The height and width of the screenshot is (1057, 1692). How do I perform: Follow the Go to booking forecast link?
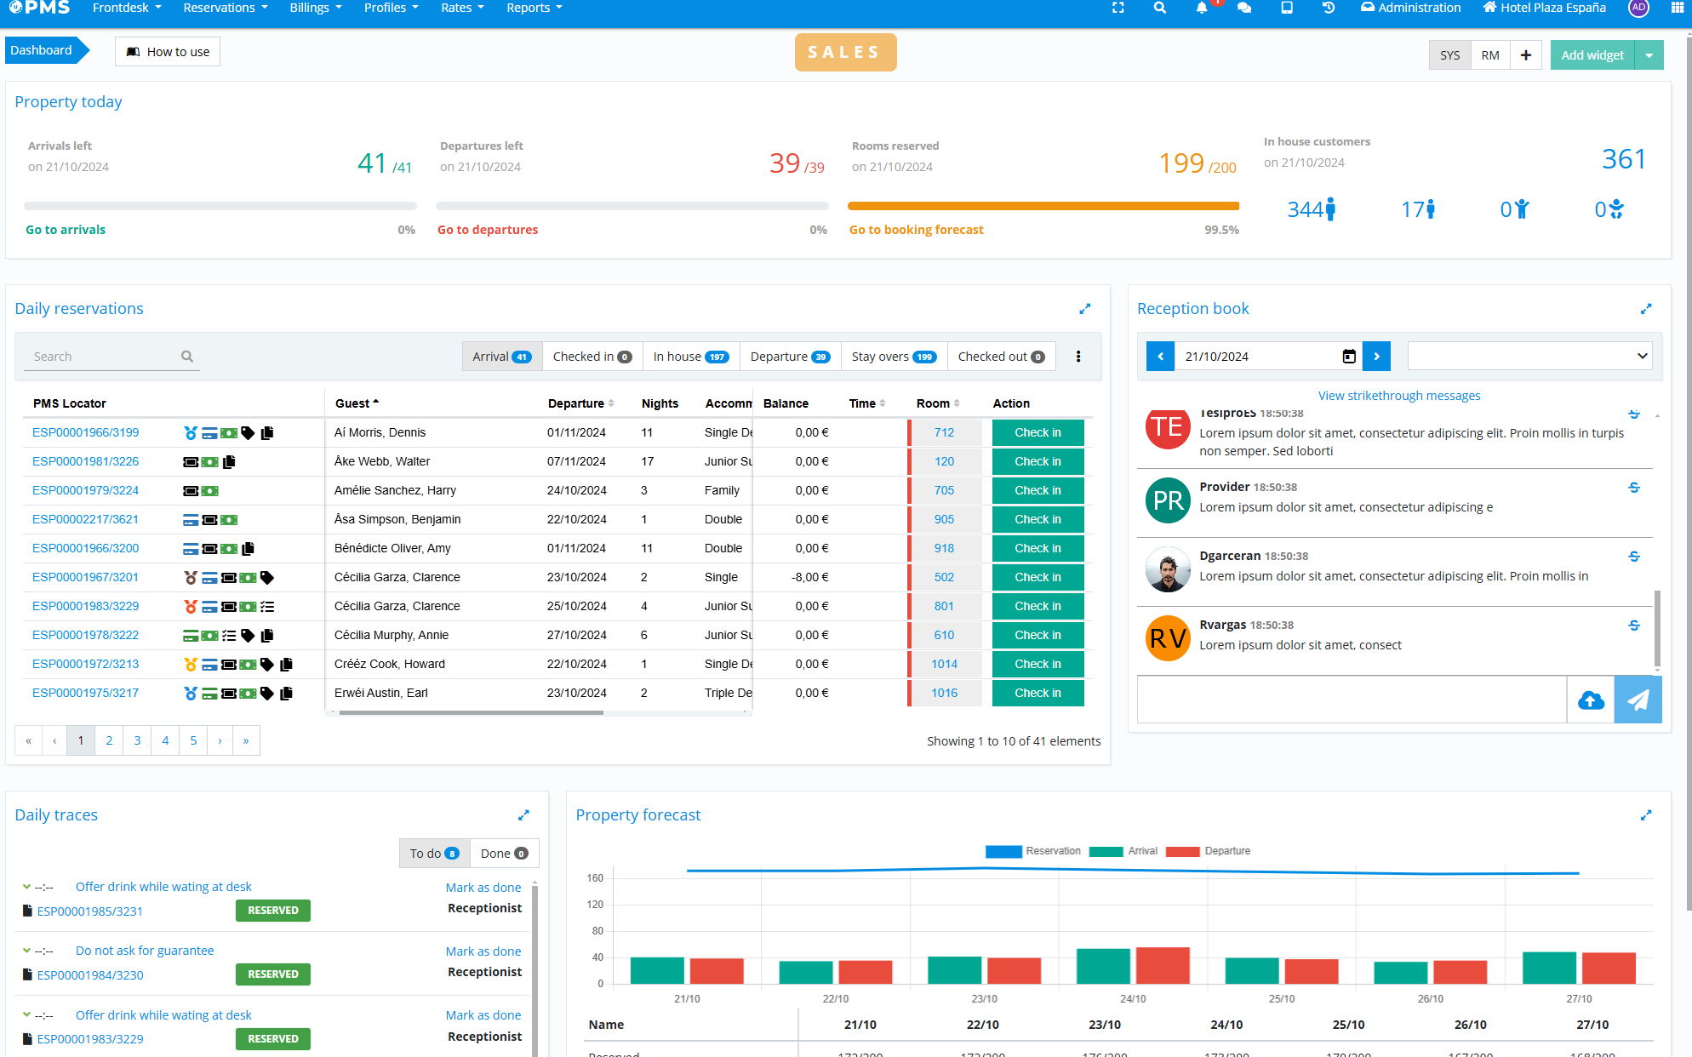pos(916,230)
